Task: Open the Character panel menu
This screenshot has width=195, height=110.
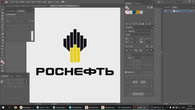Action: 152,27
